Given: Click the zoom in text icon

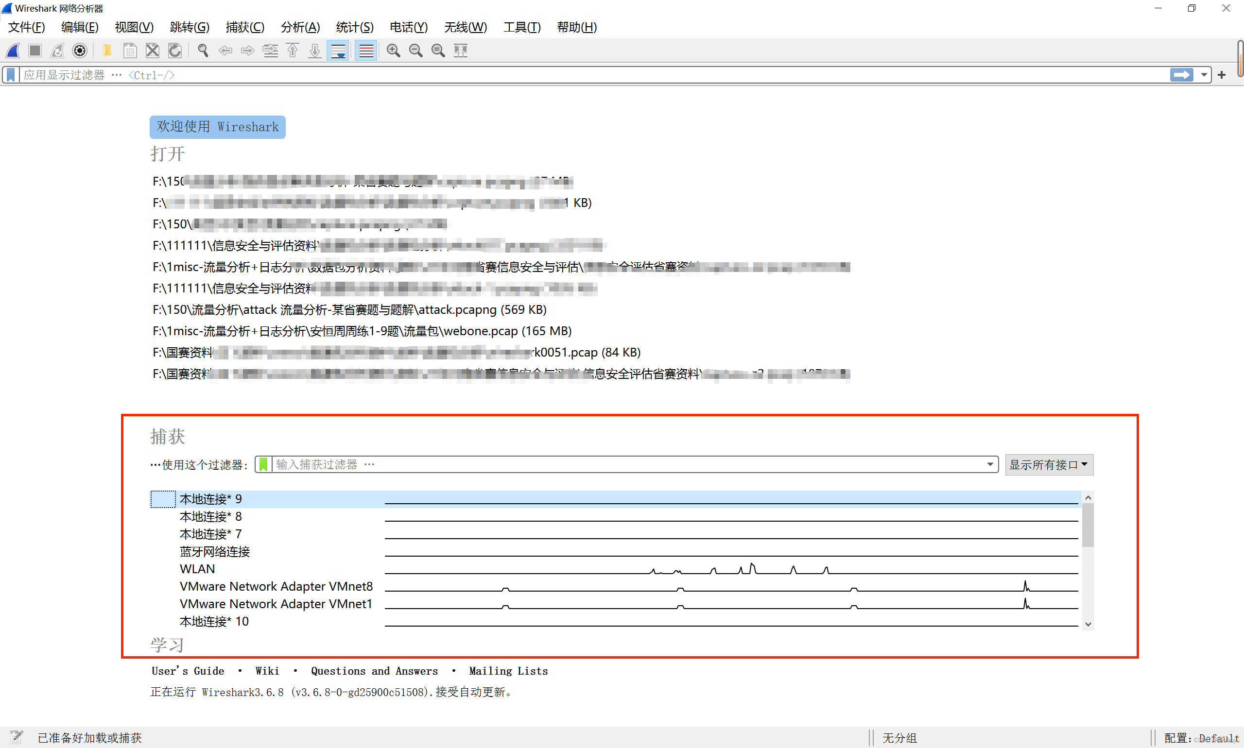Looking at the screenshot, I should [393, 51].
